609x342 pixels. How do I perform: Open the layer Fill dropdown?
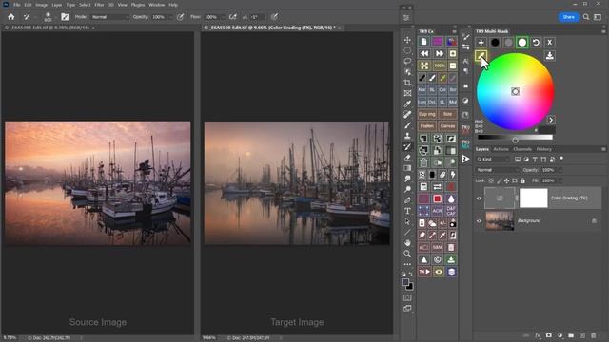click(x=560, y=180)
